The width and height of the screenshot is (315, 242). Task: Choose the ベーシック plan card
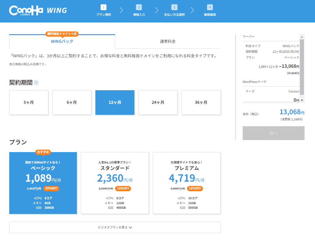[x=43, y=183]
